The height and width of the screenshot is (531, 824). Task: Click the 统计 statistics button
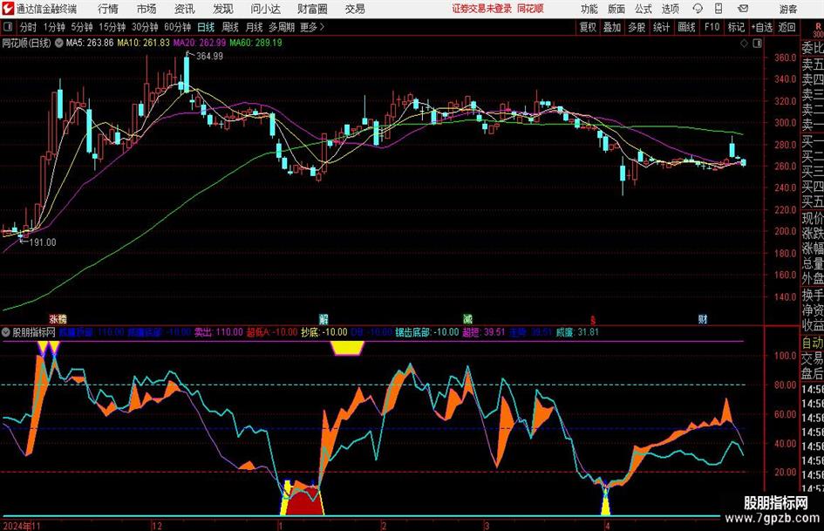pos(661,27)
